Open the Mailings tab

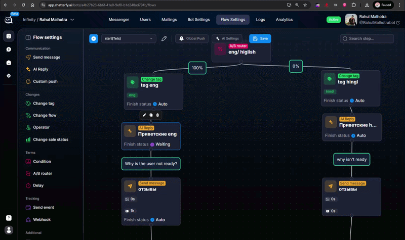point(169,20)
